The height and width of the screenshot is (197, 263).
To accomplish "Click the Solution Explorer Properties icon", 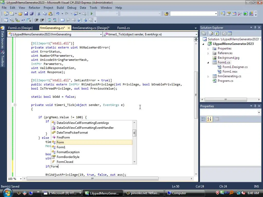I will click(204, 34).
